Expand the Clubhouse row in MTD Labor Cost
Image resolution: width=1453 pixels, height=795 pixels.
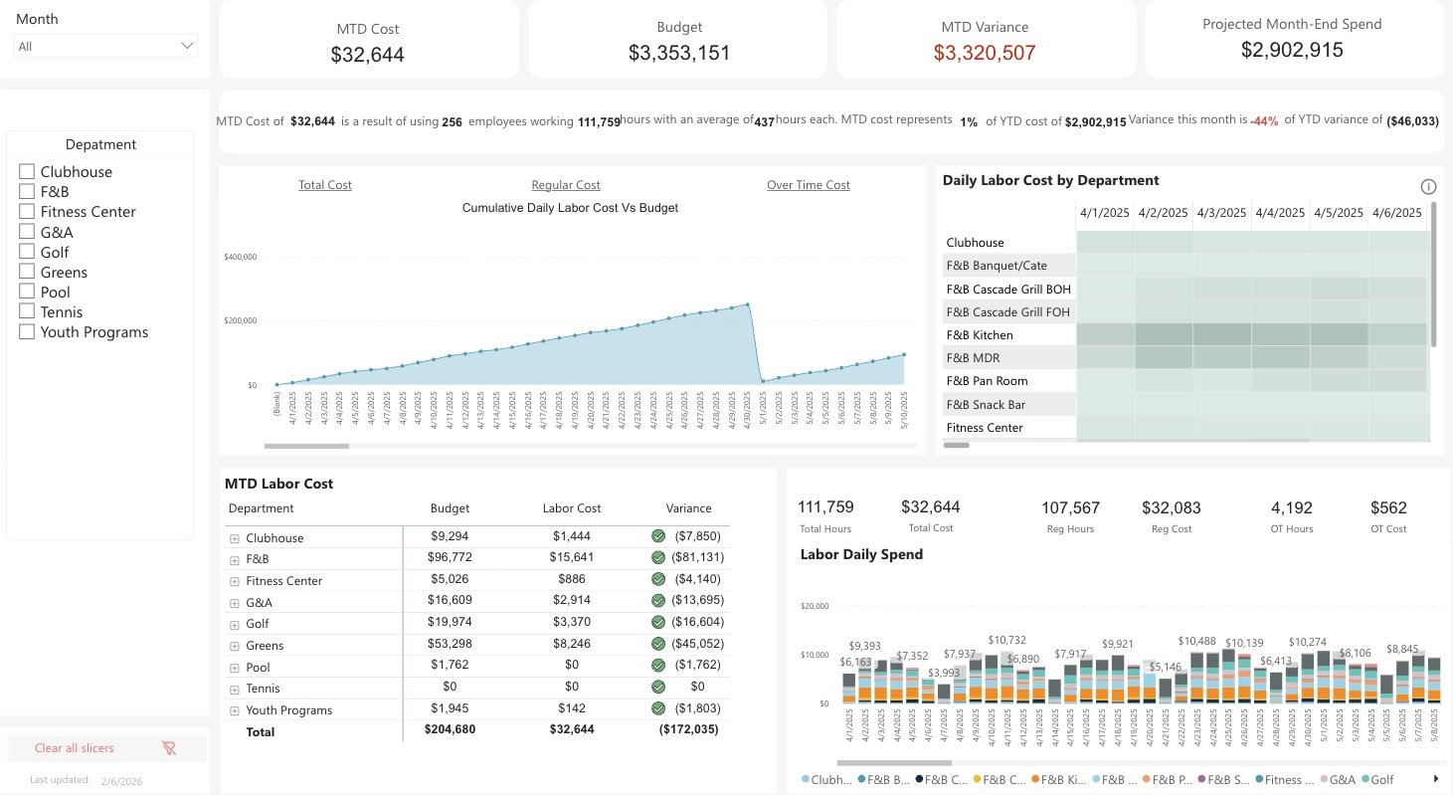234,536
